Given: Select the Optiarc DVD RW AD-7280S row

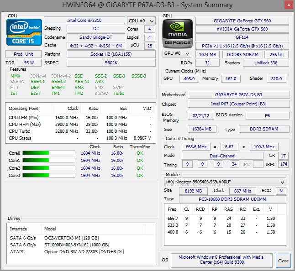Looking at the screenshot, I should pyautogui.click(x=80, y=252).
